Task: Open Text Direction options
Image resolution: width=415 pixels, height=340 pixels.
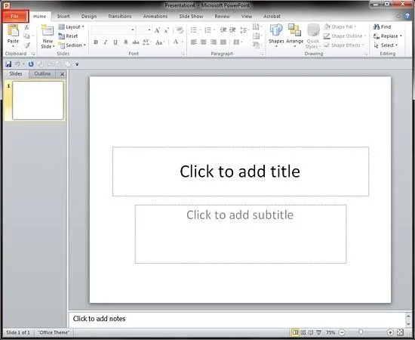Action: [257, 26]
